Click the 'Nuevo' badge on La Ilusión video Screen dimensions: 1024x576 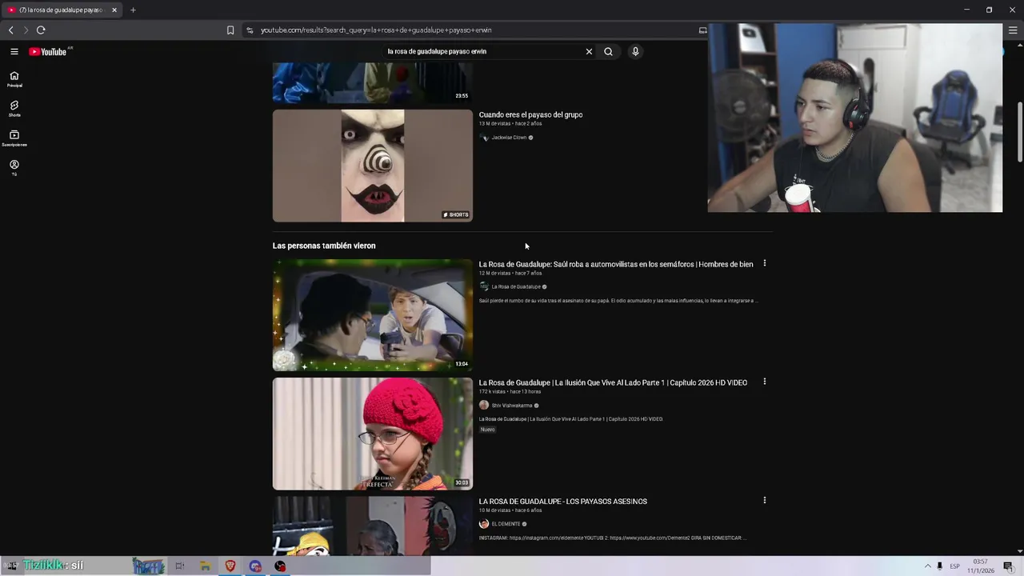487,430
